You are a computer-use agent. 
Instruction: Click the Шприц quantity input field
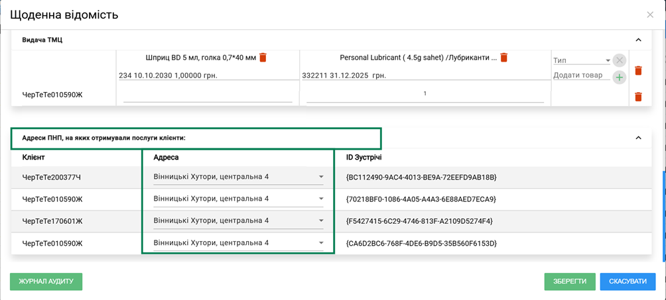click(x=208, y=95)
